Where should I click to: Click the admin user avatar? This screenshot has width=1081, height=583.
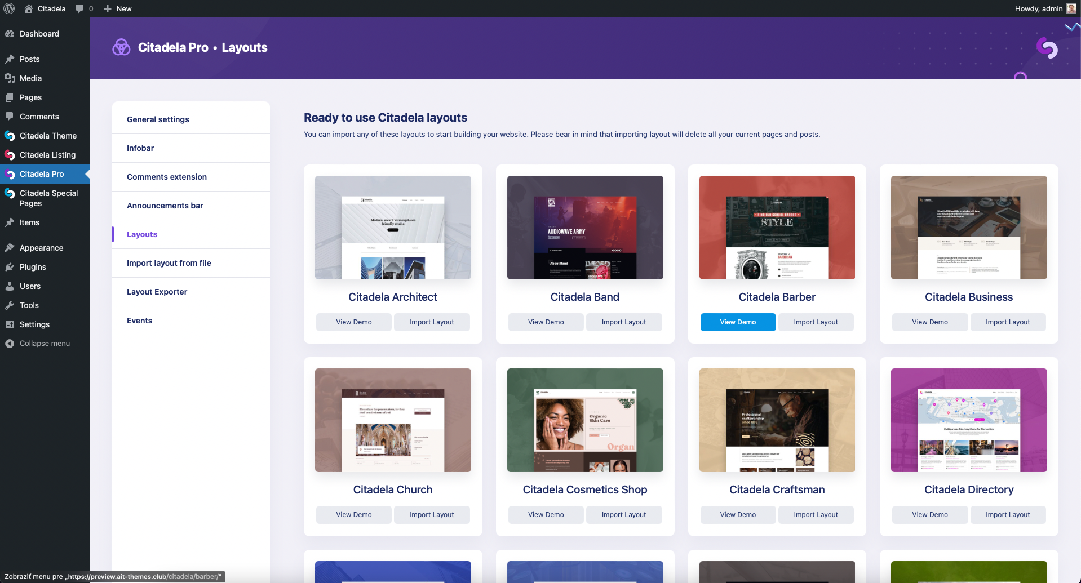coord(1071,8)
